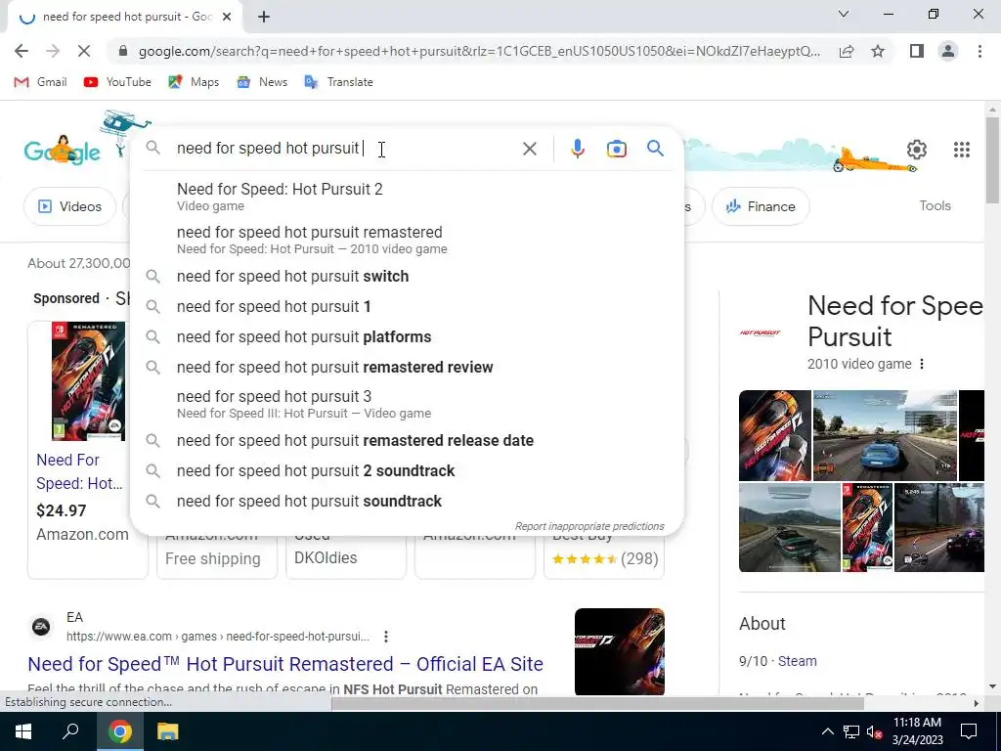This screenshot has height=751, width=1001.
Task: Open Google settings gear
Action: click(917, 150)
